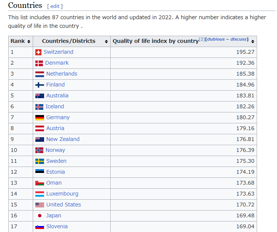The height and width of the screenshot is (232, 277).
Task: Sort by Quality of life index arrows
Action: click(x=253, y=41)
